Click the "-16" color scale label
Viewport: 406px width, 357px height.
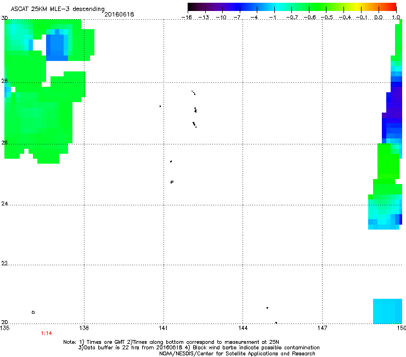click(187, 18)
